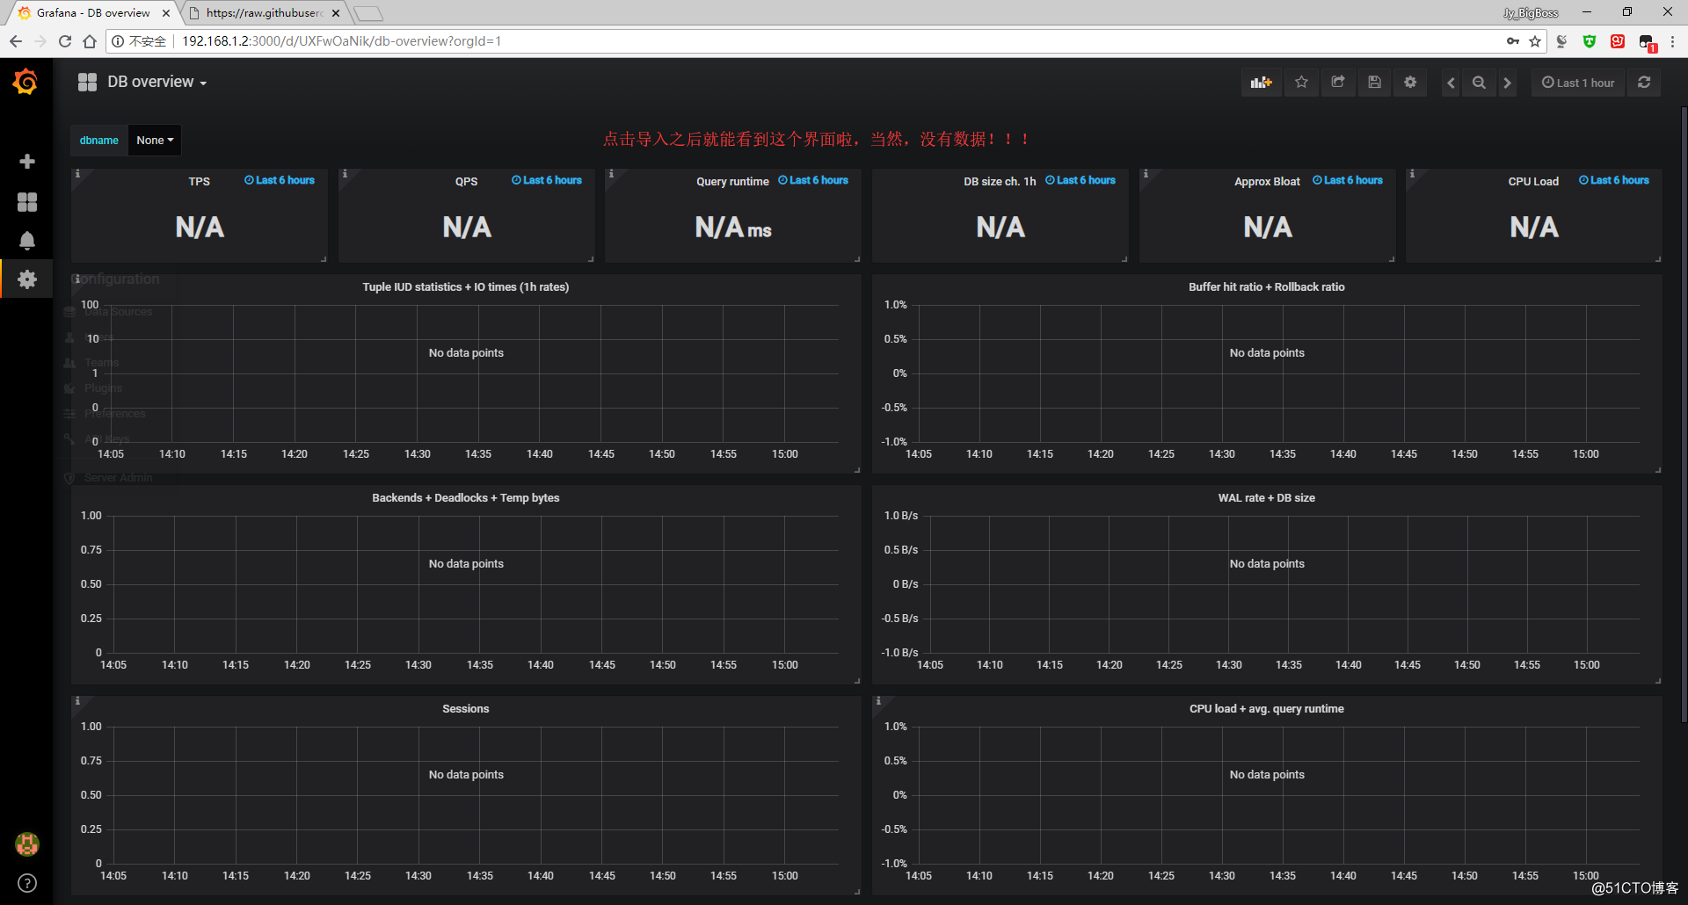The image size is (1688, 905).
Task: Open a new browser tab
Action: pyautogui.click(x=369, y=13)
